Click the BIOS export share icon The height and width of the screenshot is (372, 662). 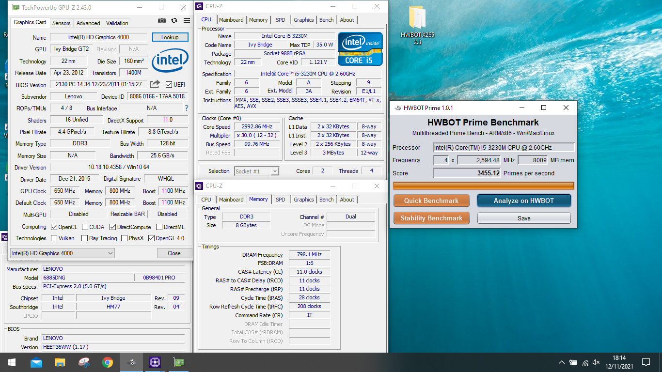(155, 84)
